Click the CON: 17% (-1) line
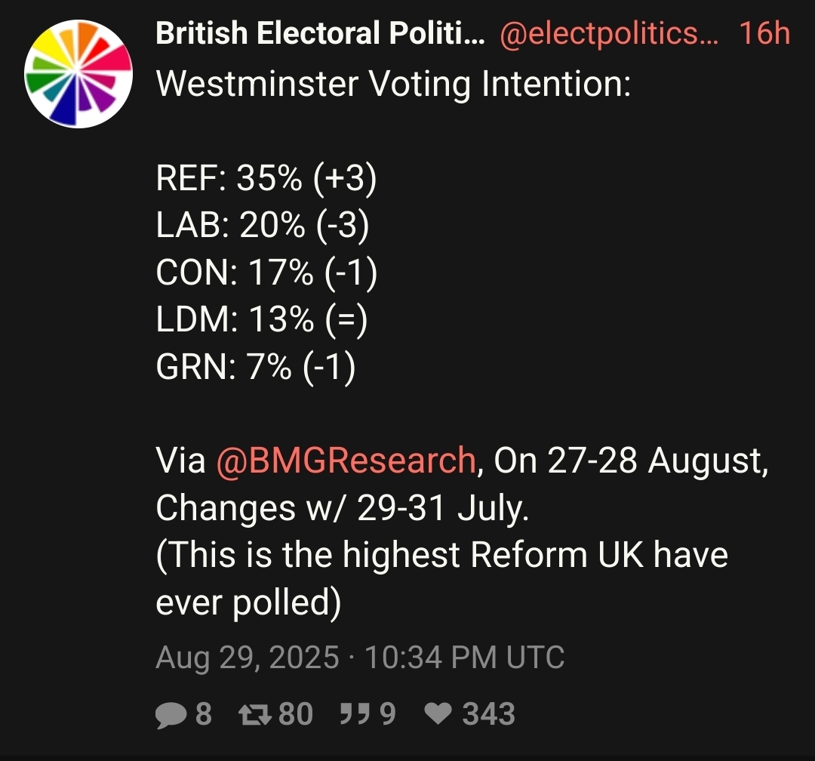 pos(266,272)
